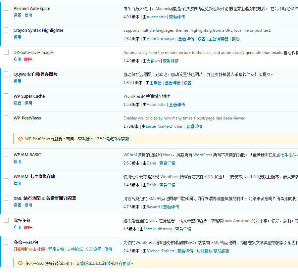Open 程序文档 for 多合一SEO包

tap(56, 250)
